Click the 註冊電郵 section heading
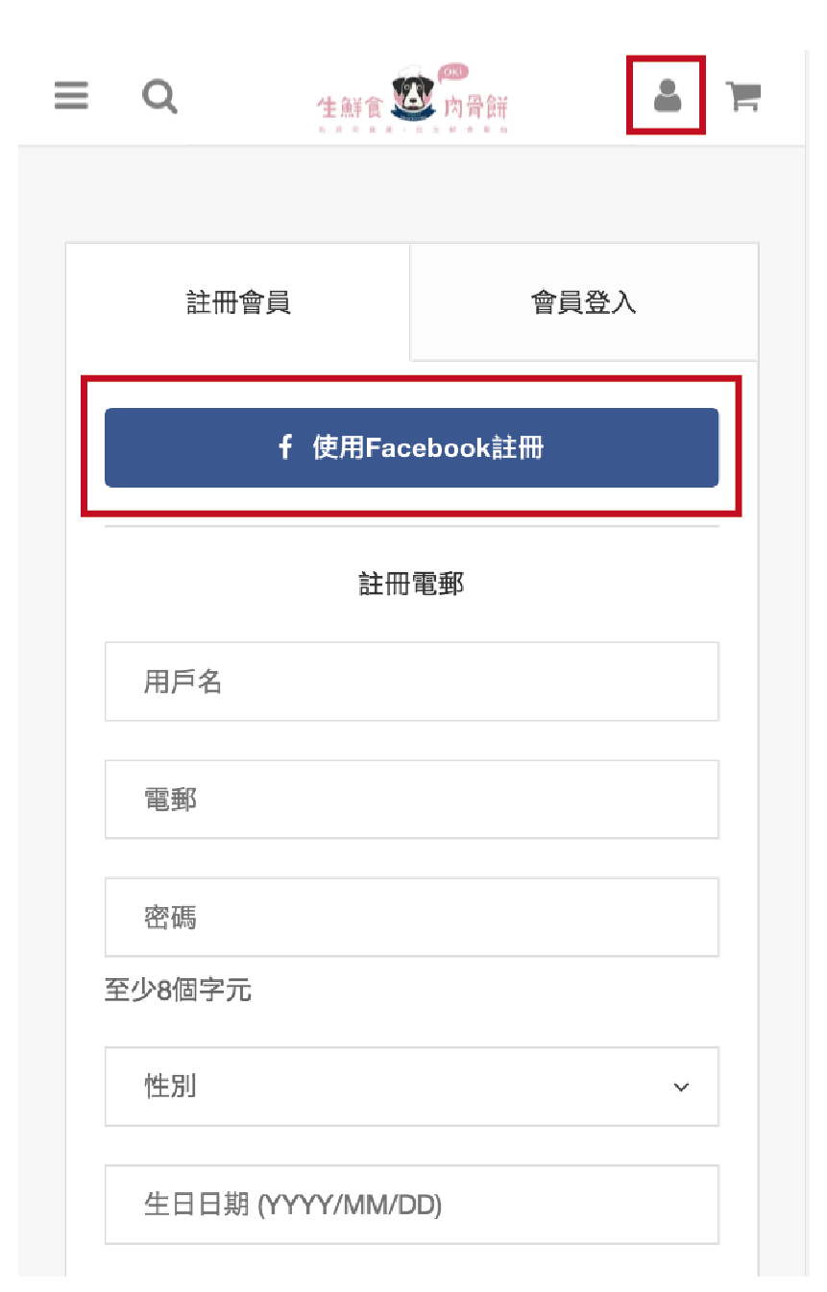This screenshot has height=1292, width=827. [411, 584]
